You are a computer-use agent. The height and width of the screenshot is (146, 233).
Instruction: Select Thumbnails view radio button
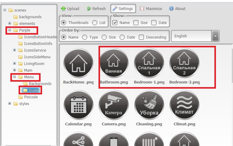[x=64, y=23]
